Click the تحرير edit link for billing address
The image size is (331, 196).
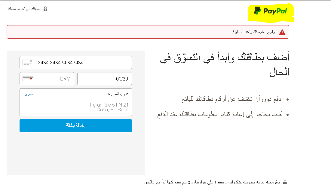tap(29, 94)
